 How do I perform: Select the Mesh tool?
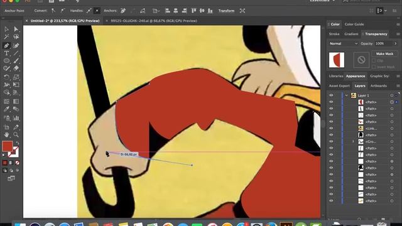(7, 102)
